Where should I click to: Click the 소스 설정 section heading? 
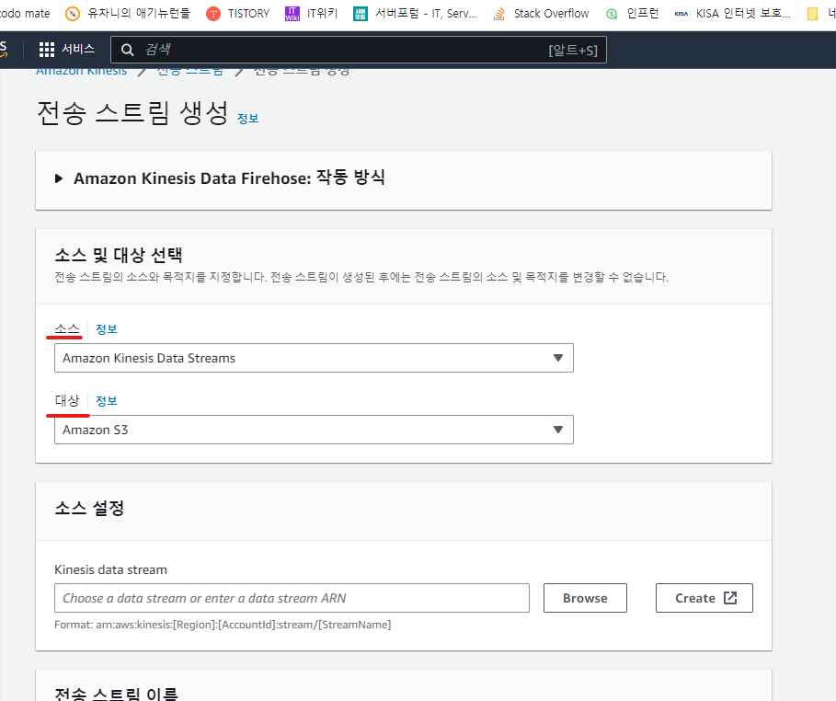pyautogui.click(x=89, y=508)
